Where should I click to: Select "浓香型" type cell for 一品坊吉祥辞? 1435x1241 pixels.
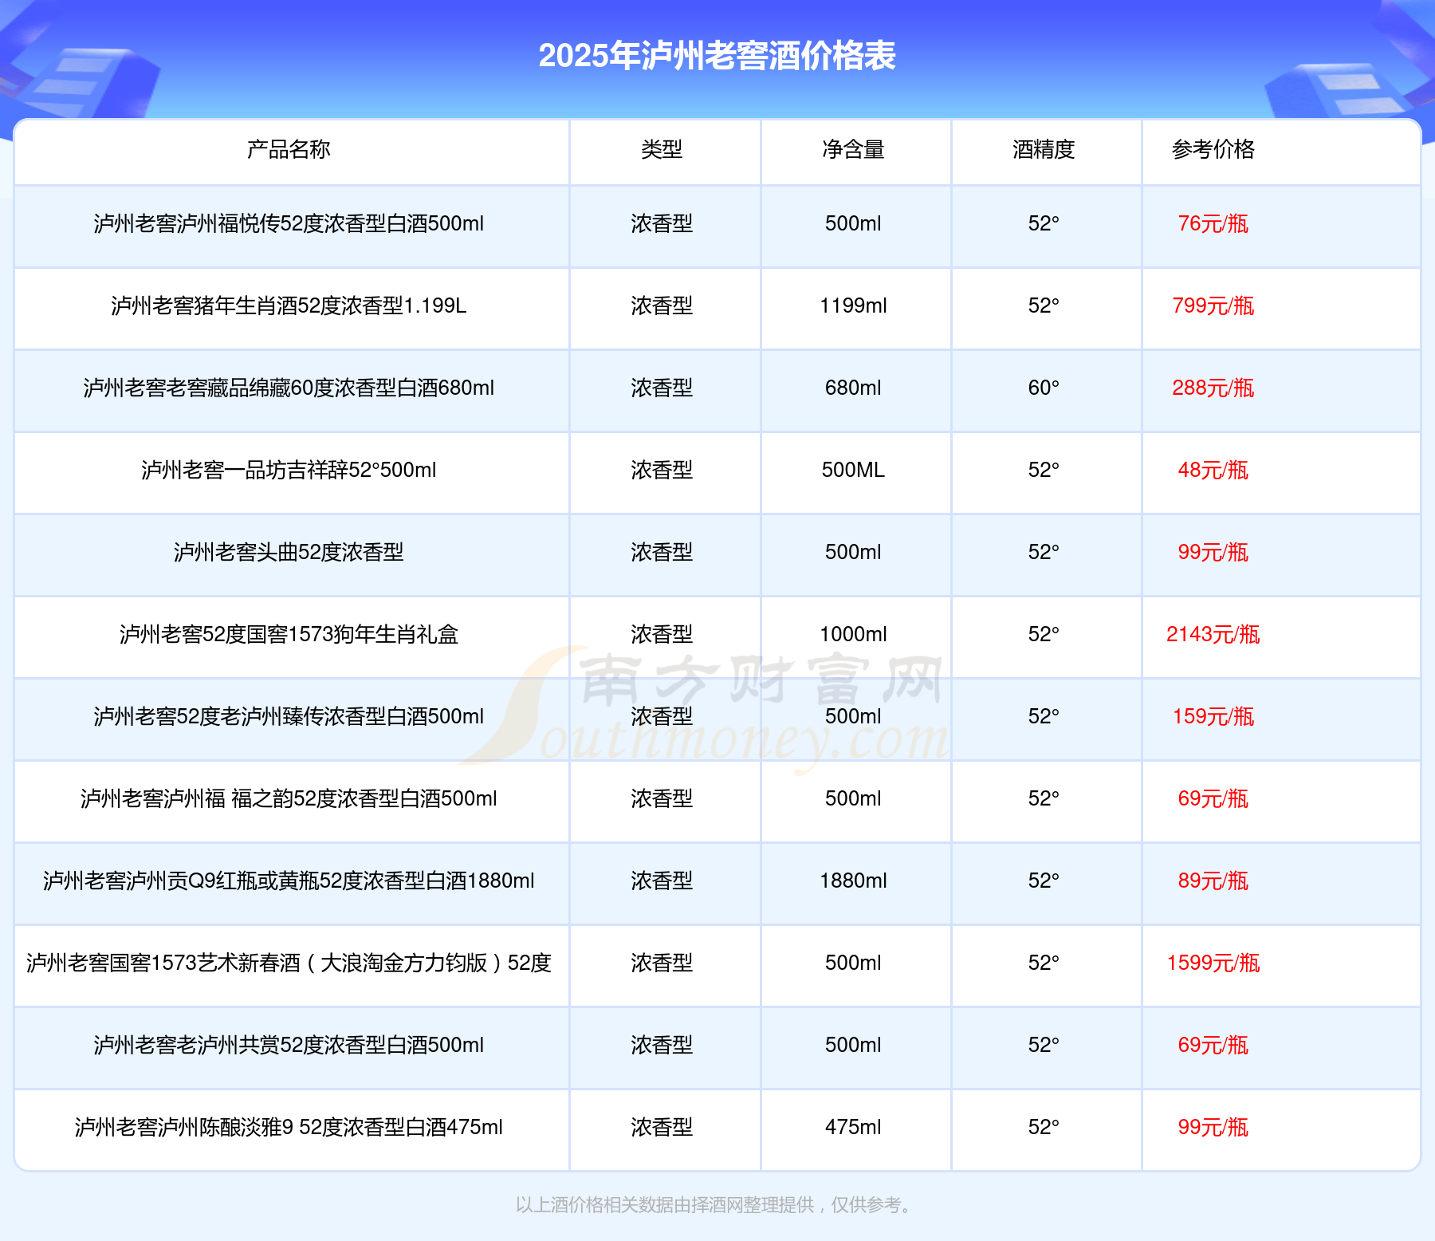click(x=662, y=470)
